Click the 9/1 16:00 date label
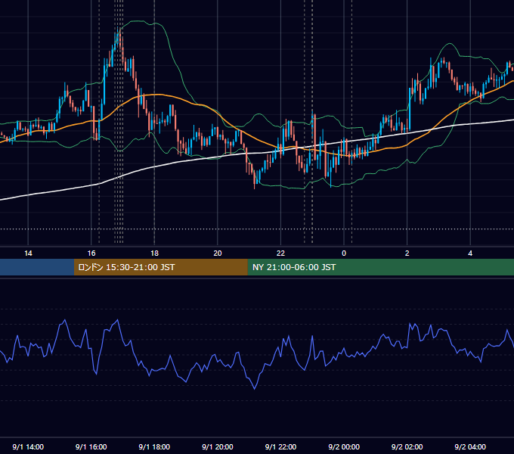 coord(91,446)
